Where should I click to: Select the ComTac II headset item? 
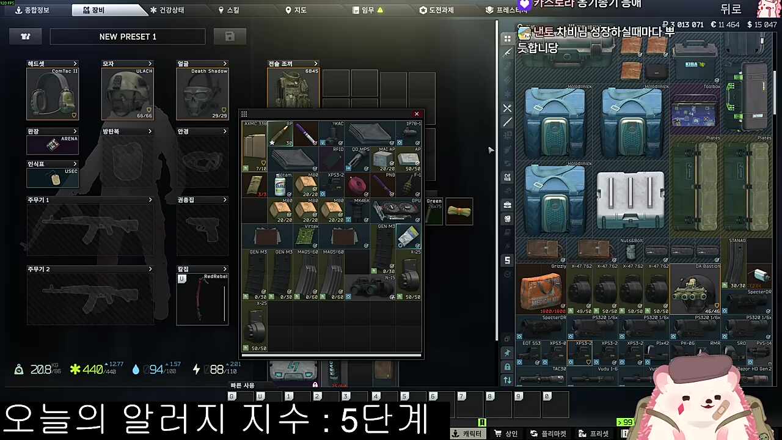click(x=53, y=94)
